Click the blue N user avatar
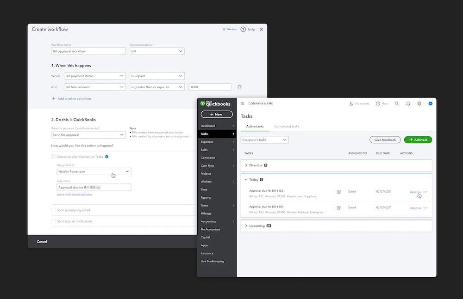The height and width of the screenshot is (299, 463). pos(431,104)
